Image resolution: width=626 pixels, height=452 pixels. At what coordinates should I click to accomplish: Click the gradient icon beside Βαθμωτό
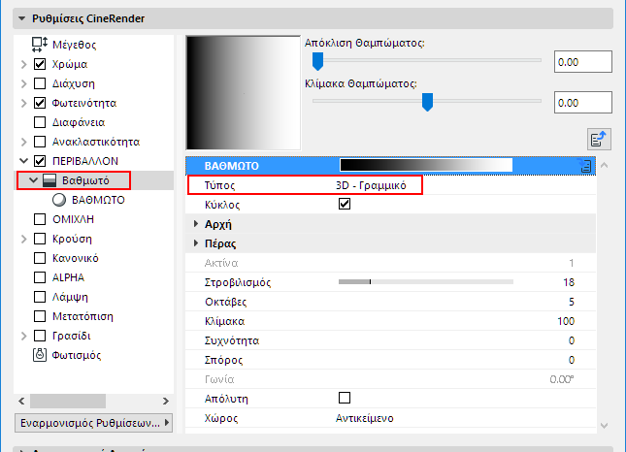coord(49,180)
